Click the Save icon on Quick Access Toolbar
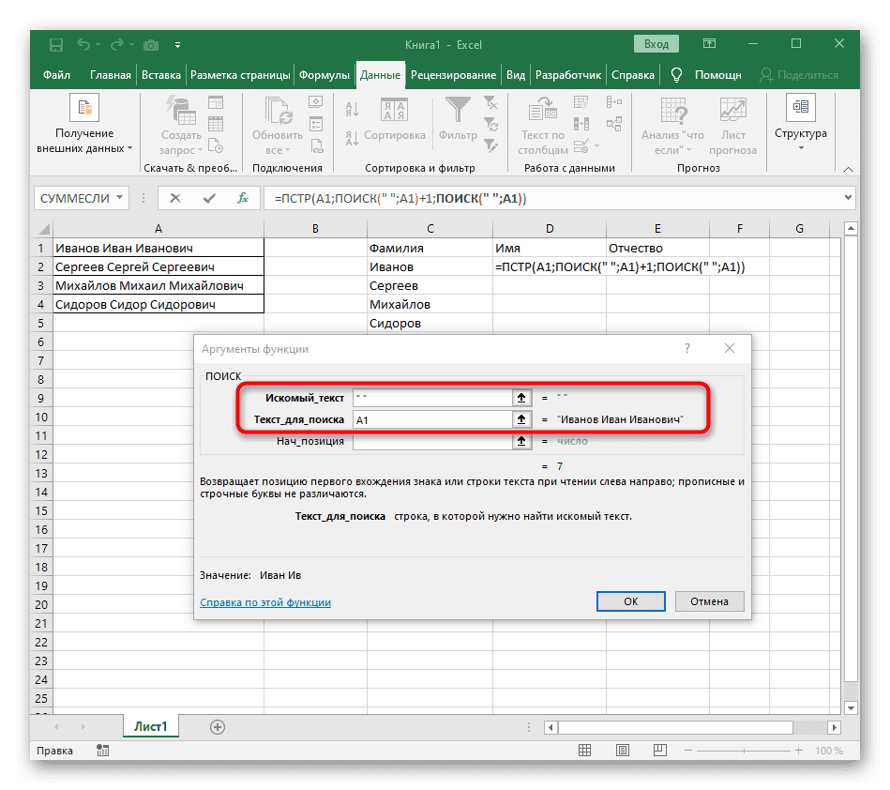 click(x=55, y=44)
